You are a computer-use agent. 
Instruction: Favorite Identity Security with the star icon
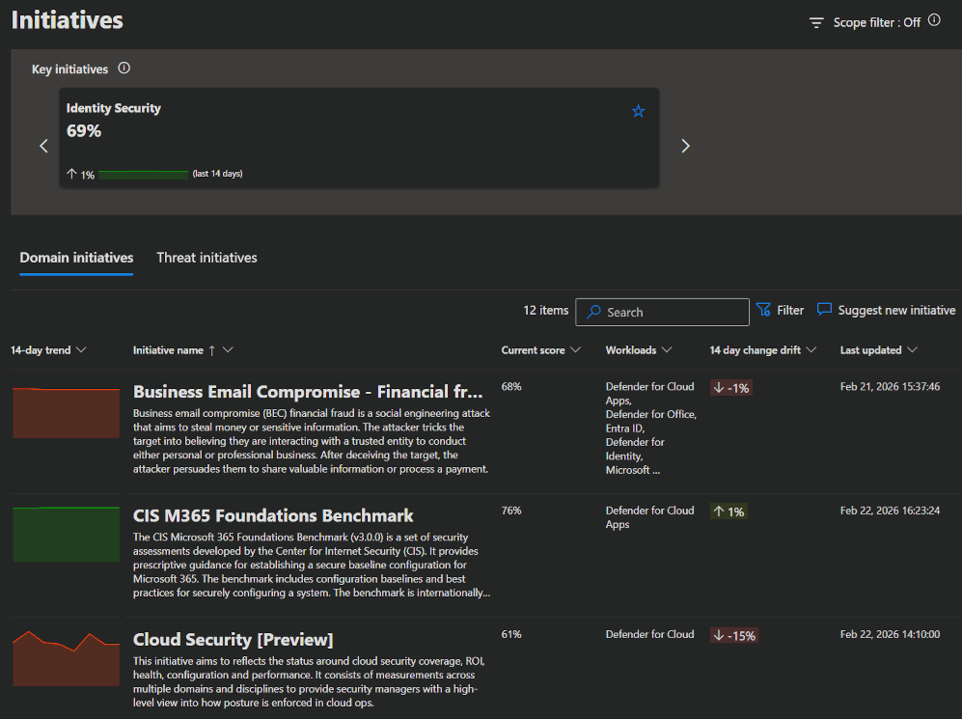638,112
